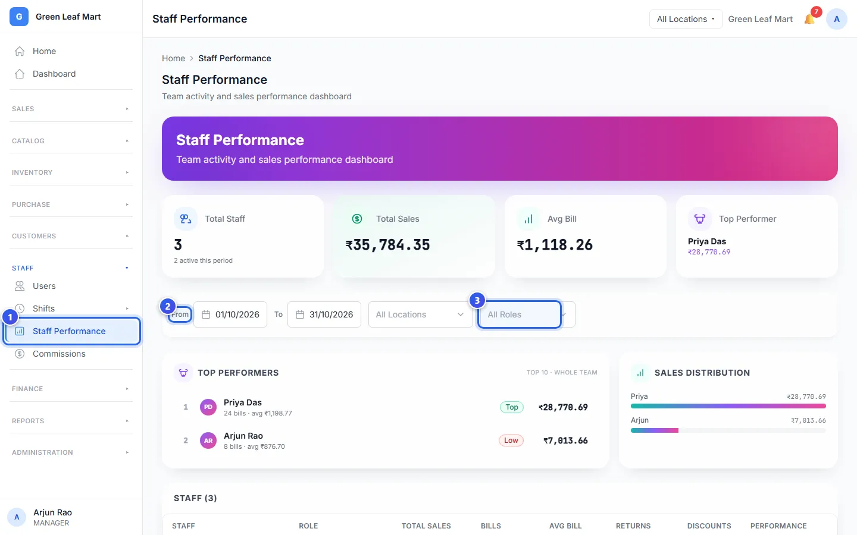Collapse the Staff sidebar section
This screenshot has height=535, width=857.
[71, 268]
